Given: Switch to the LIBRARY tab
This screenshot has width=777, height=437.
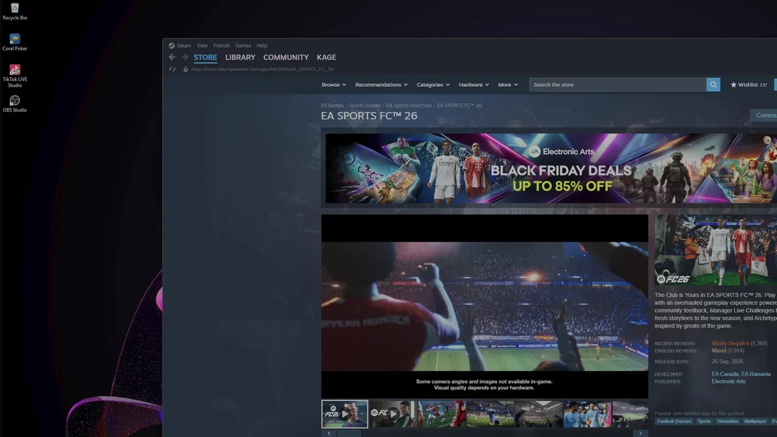Looking at the screenshot, I should (240, 57).
